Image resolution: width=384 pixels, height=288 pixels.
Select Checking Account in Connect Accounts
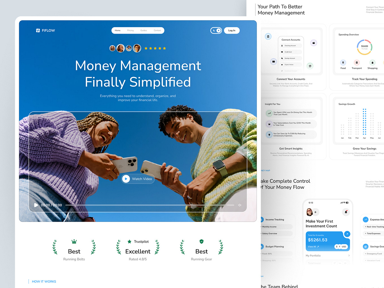click(291, 46)
